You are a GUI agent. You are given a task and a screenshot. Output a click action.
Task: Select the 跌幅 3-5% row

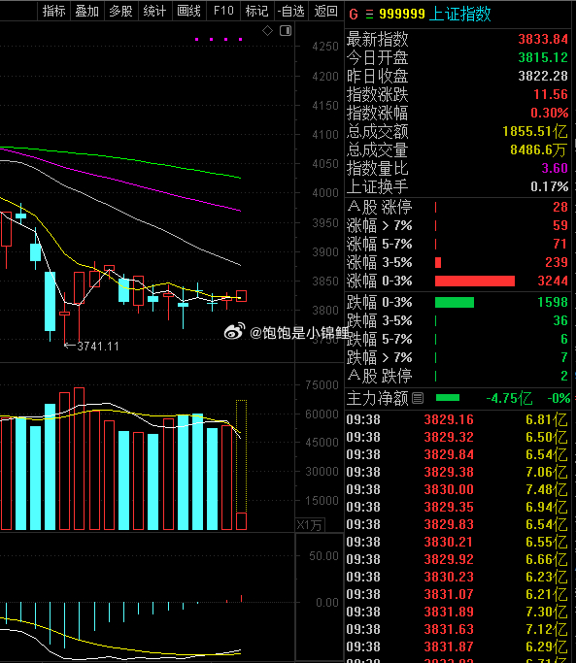point(457,320)
